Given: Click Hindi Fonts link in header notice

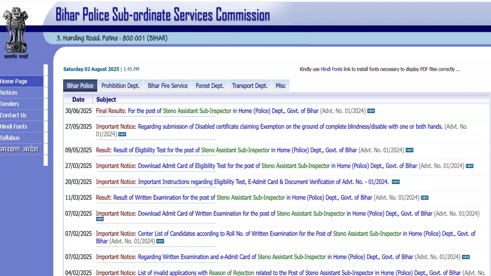Looking at the screenshot, I should (331, 70).
